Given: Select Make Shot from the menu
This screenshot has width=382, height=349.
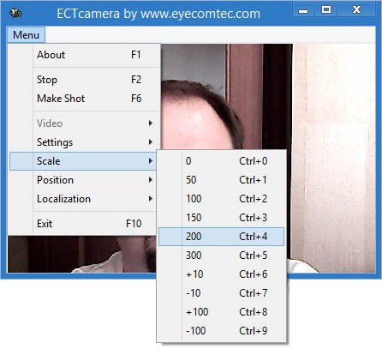Looking at the screenshot, I should click(x=84, y=99).
